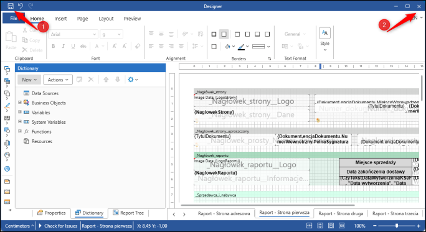Click the Data Sources tree icon
Image resolution: width=426 pixels, height=232 pixels.
(26, 93)
